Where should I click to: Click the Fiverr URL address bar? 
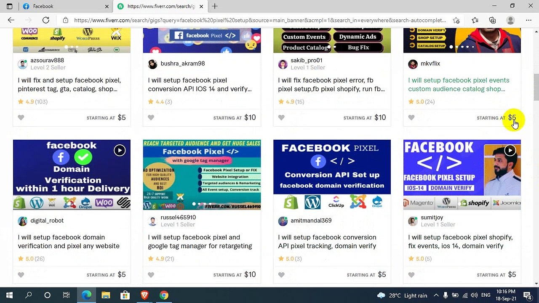coord(260,20)
